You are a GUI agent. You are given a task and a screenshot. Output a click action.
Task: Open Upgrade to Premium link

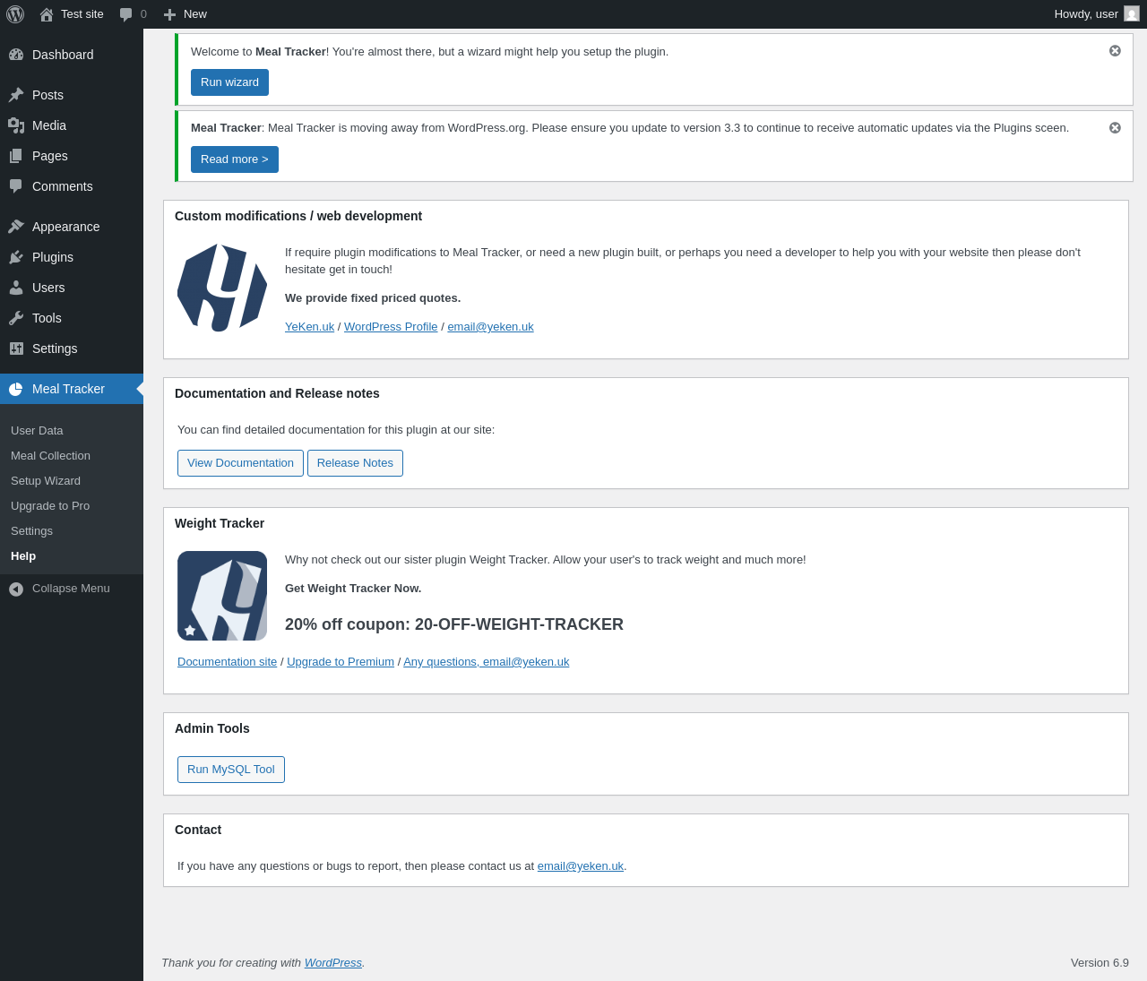pyautogui.click(x=341, y=662)
